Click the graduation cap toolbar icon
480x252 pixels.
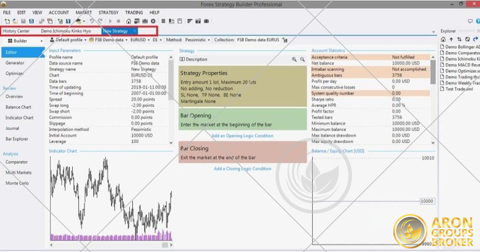tap(78, 21)
